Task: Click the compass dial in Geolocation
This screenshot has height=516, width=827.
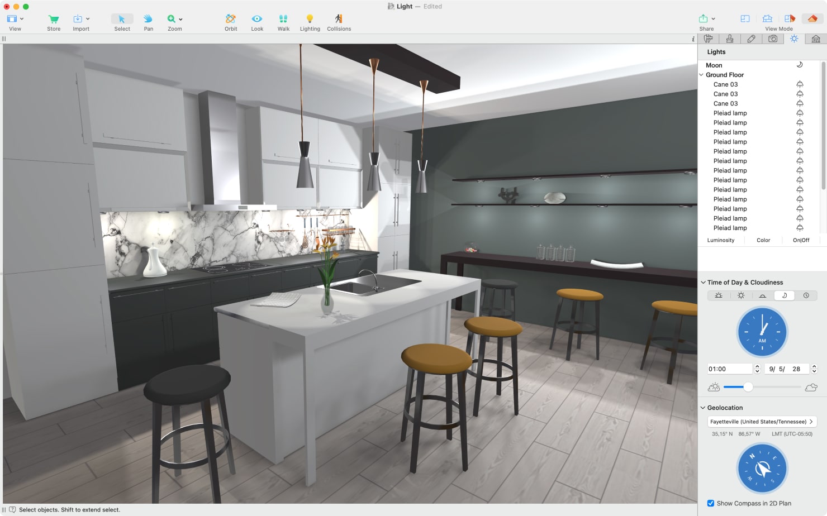Action: 762,469
